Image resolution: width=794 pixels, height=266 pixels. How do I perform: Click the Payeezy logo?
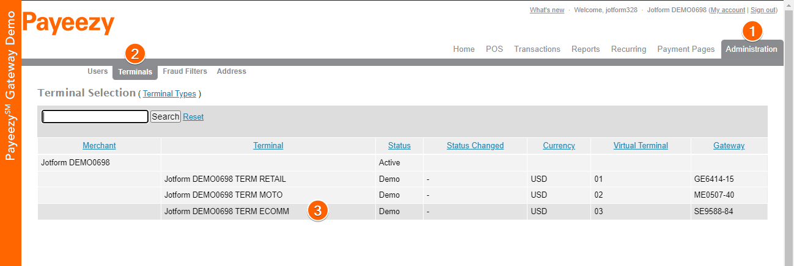pos(68,24)
